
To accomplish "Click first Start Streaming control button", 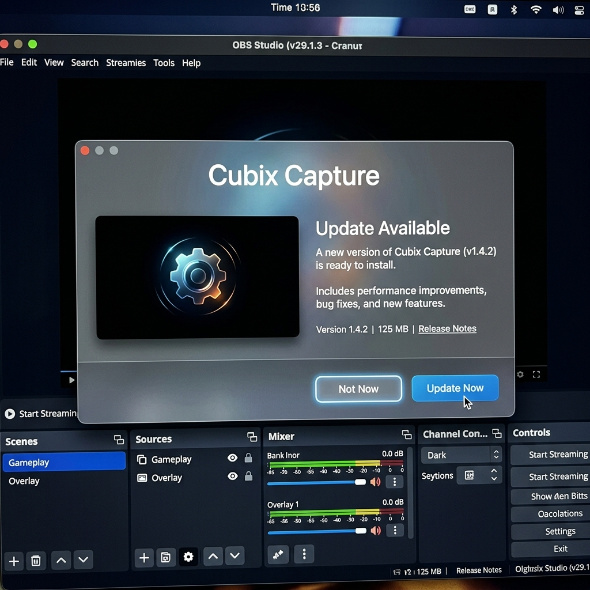I will click(x=550, y=455).
